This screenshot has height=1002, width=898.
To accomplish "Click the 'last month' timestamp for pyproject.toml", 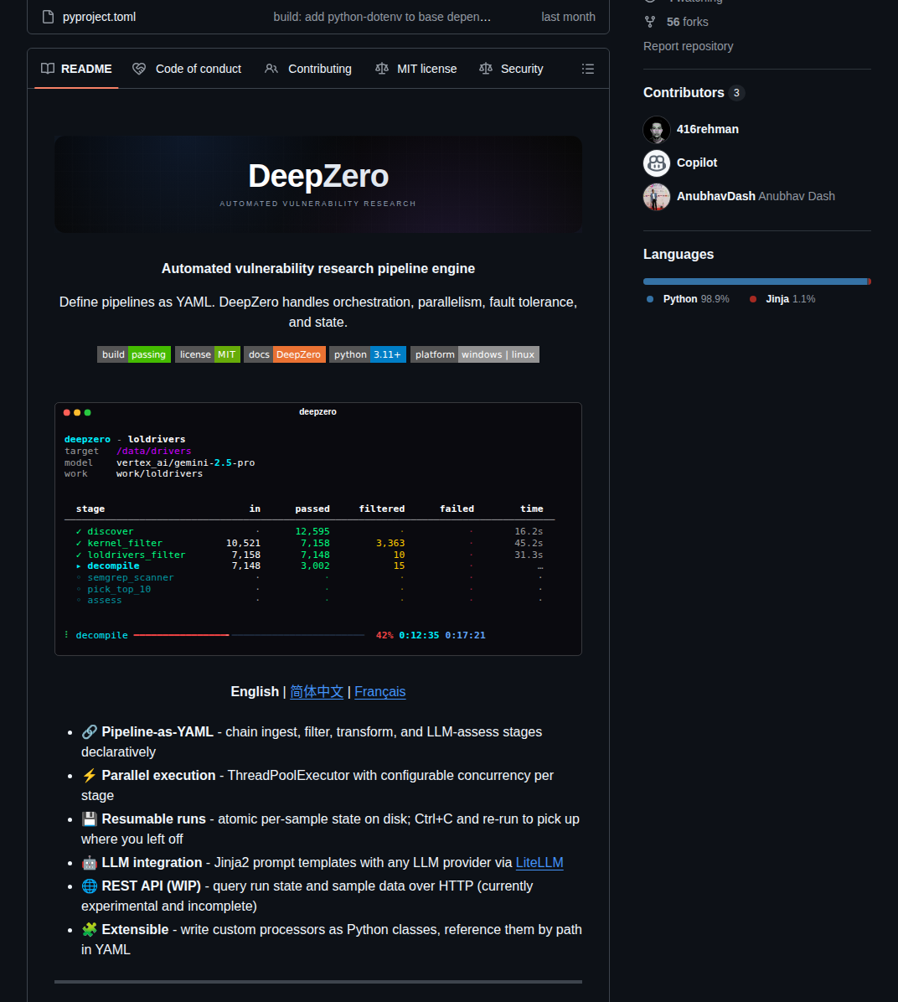I will pyautogui.click(x=568, y=18).
